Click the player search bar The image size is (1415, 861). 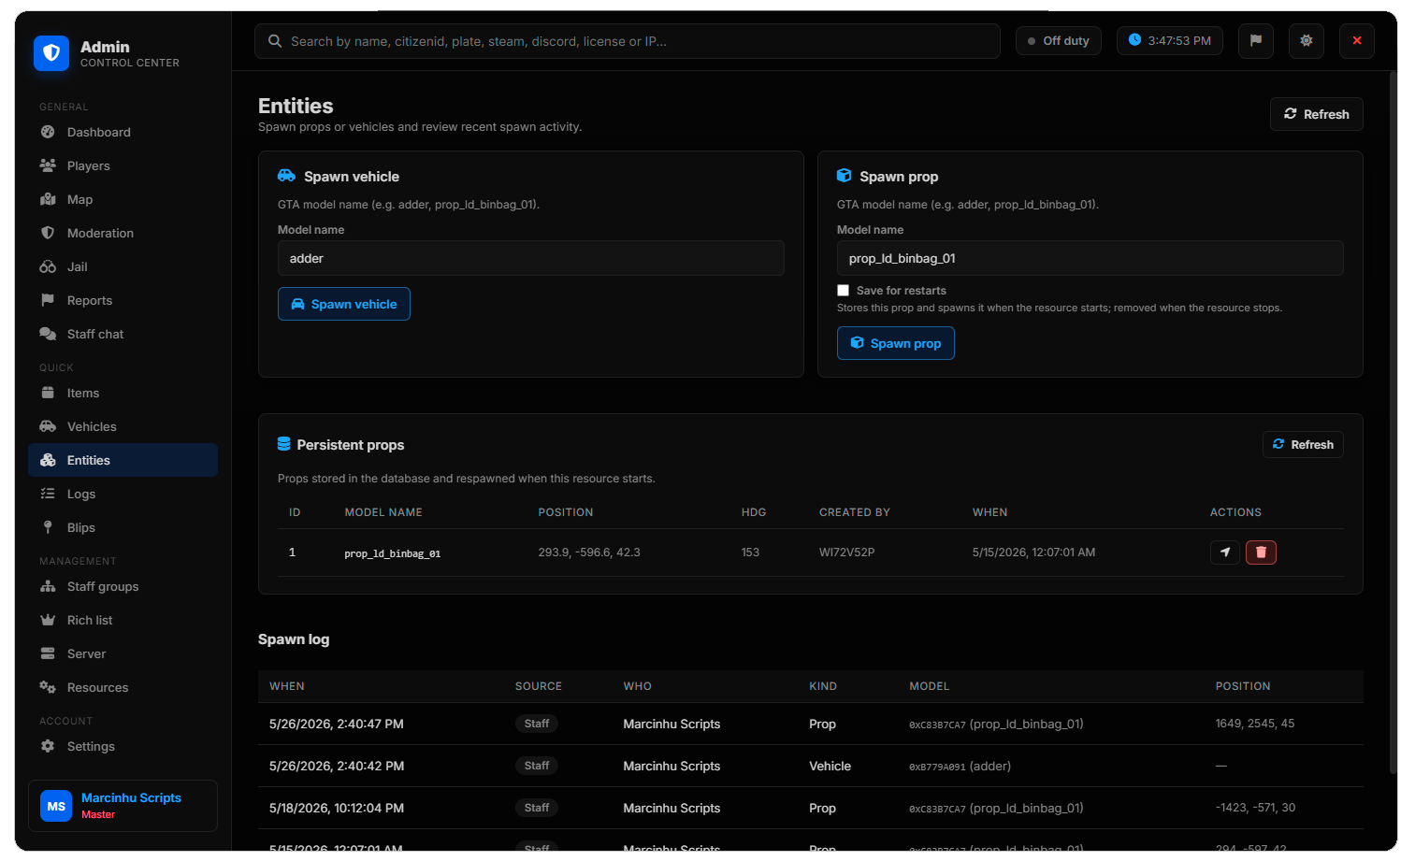[628, 41]
